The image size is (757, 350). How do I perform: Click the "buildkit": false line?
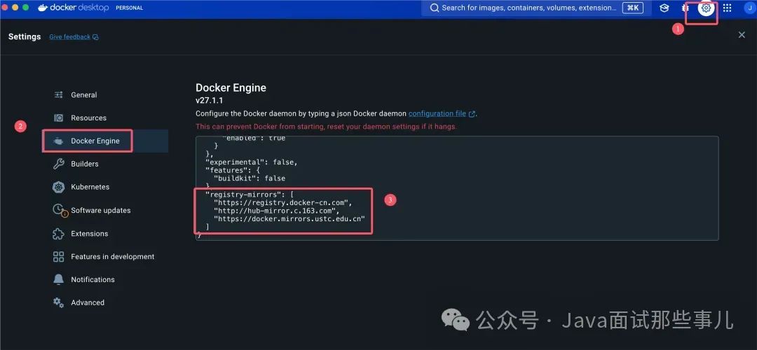click(x=250, y=178)
